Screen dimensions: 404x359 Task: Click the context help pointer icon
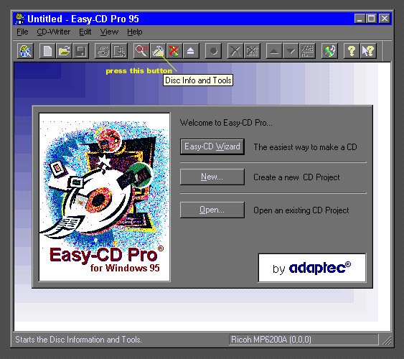tap(368, 51)
